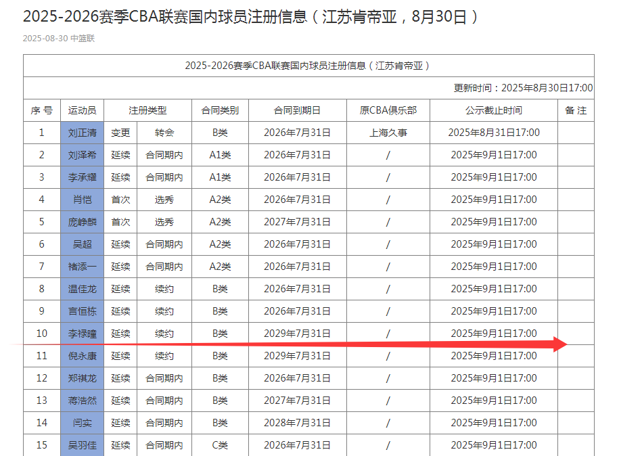
Task: Select player name 蒋浩然
Action: click(82, 401)
